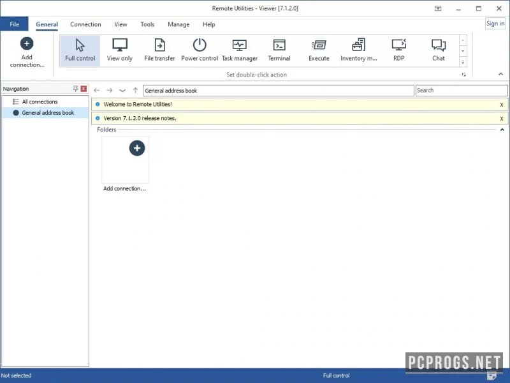Select View only connection mode

120,51
